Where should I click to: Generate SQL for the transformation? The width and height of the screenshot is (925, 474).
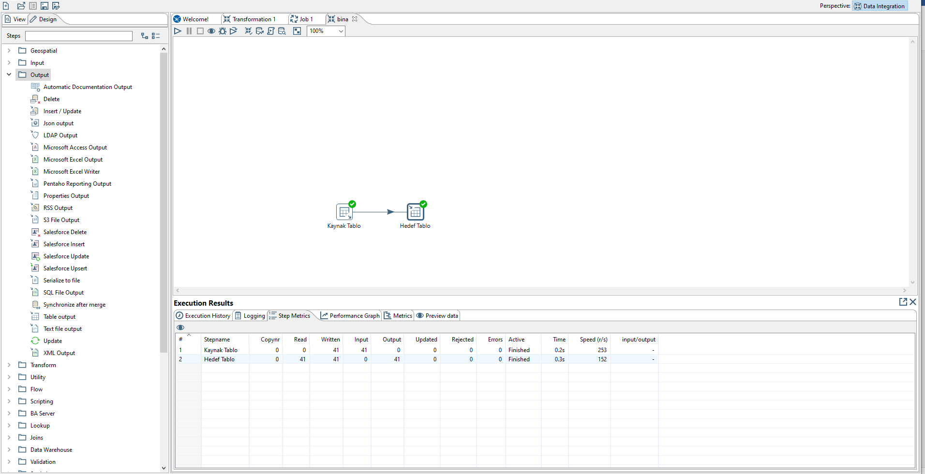(271, 31)
